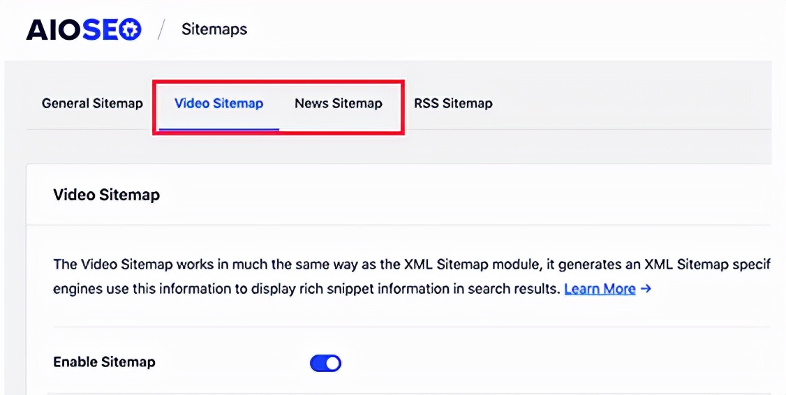Image resolution: width=786 pixels, height=395 pixels.
Task: Click the white knob of the Enable Sitemap switch
Action: tap(332, 363)
